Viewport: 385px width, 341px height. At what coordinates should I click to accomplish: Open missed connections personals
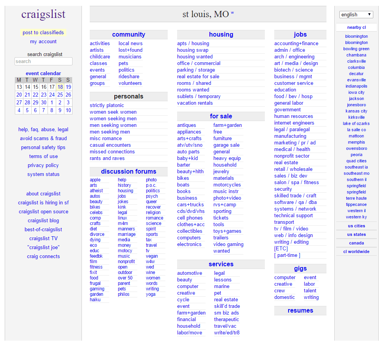112,152
